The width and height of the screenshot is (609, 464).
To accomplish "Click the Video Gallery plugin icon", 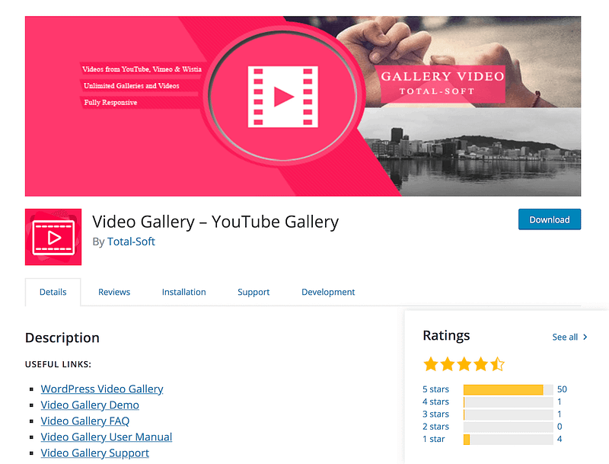I will [53, 237].
